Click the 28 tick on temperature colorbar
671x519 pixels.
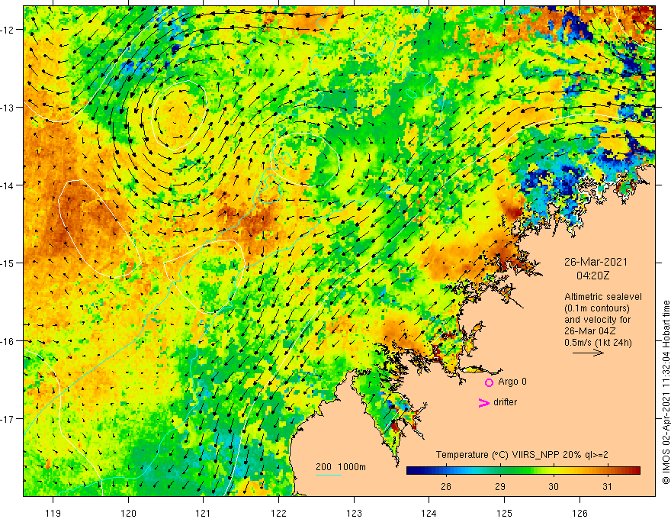[446, 487]
